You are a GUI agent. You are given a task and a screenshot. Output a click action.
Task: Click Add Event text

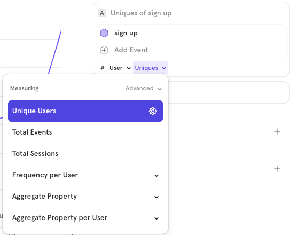[x=131, y=50]
